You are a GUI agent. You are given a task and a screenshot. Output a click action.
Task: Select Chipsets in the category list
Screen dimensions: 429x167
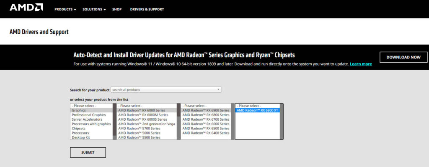(x=91, y=128)
